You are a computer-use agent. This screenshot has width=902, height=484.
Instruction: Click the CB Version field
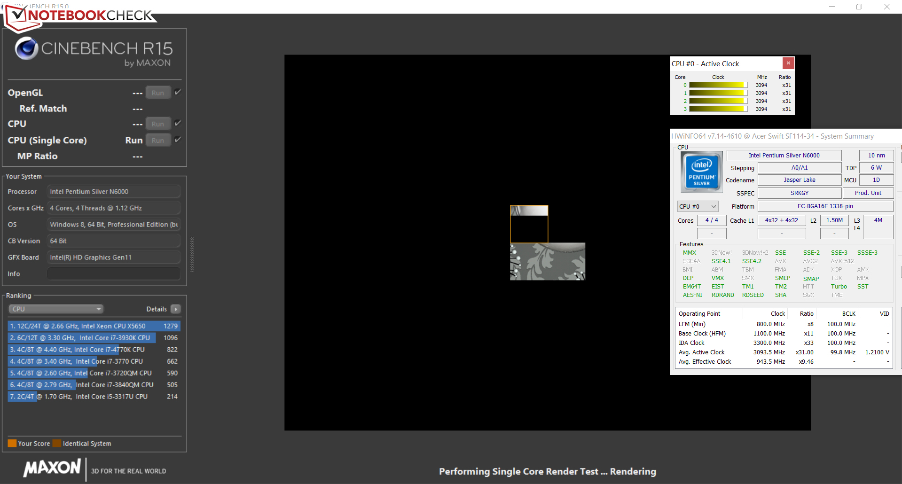pos(114,241)
